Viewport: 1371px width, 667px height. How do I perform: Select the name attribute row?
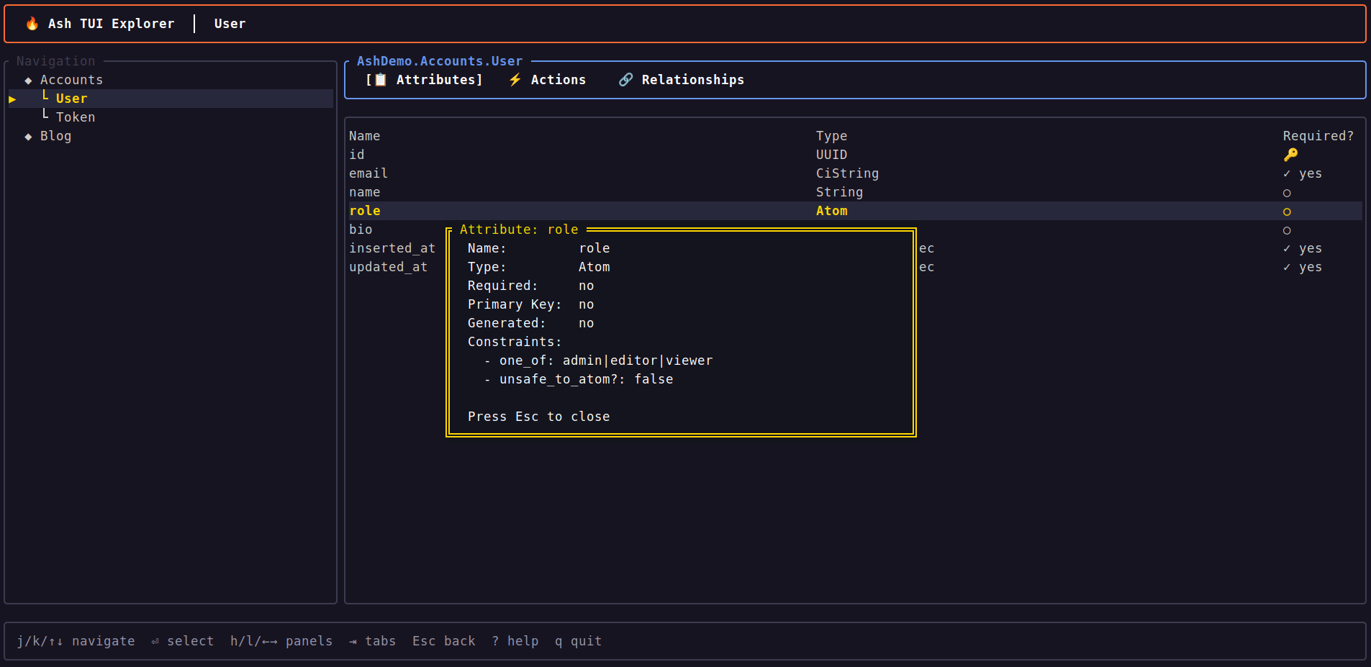click(855, 192)
